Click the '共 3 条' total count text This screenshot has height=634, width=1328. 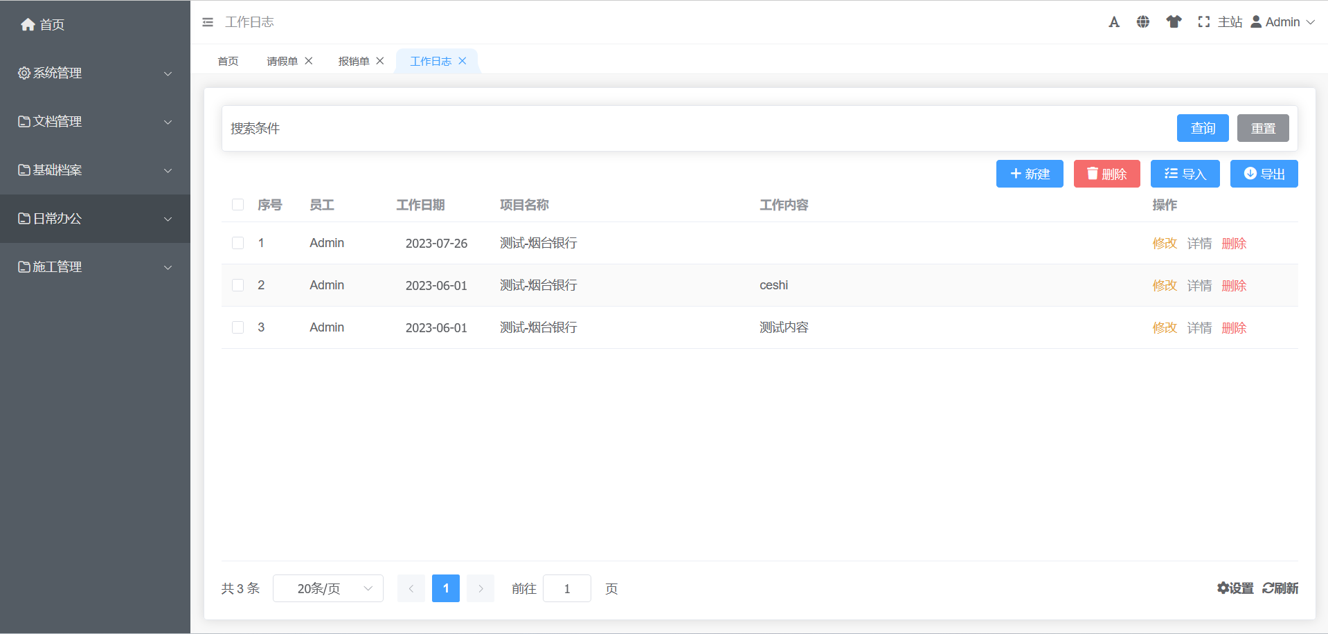pyautogui.click(x=240, y=588)
